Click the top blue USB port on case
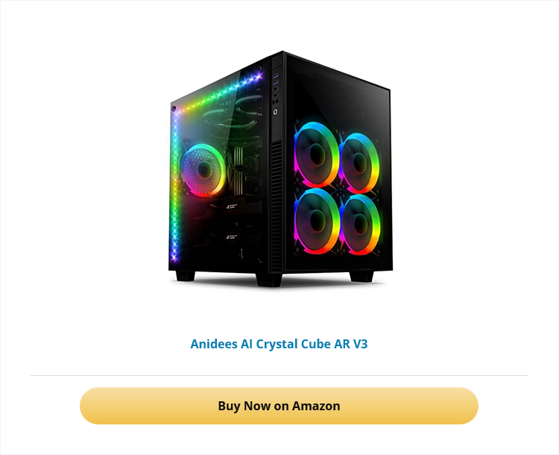Viewport: 559px width, 455px height. click(x=275, y=75)
